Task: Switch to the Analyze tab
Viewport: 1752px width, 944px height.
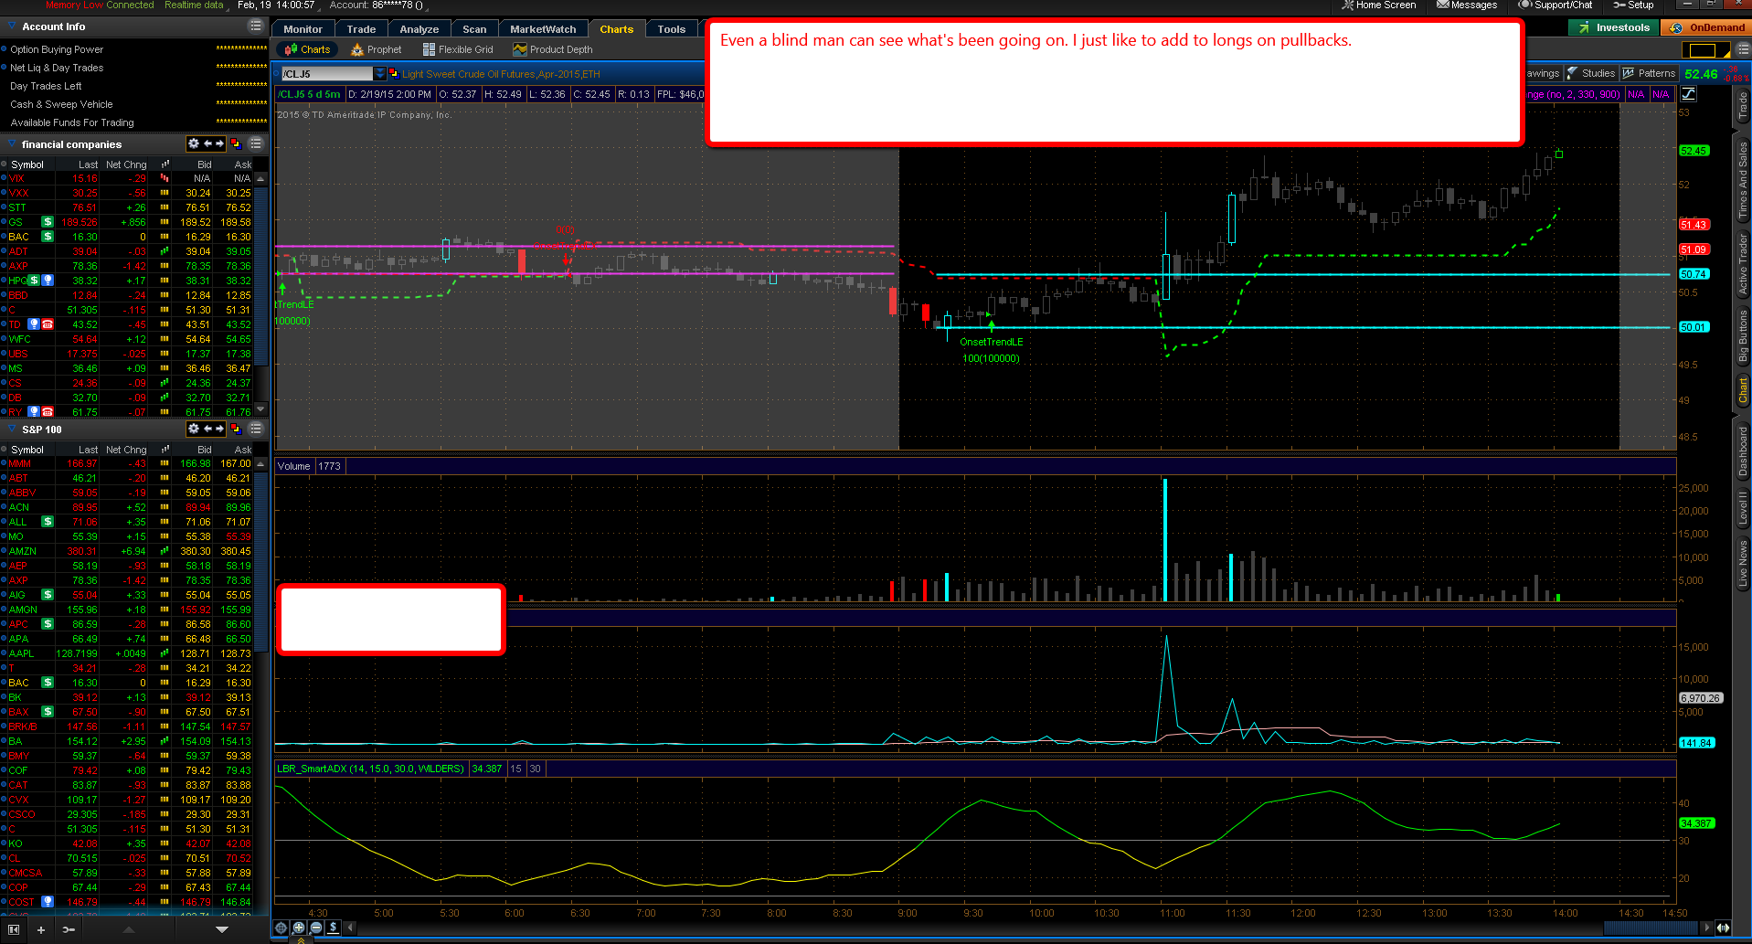Action: [419, 29]
